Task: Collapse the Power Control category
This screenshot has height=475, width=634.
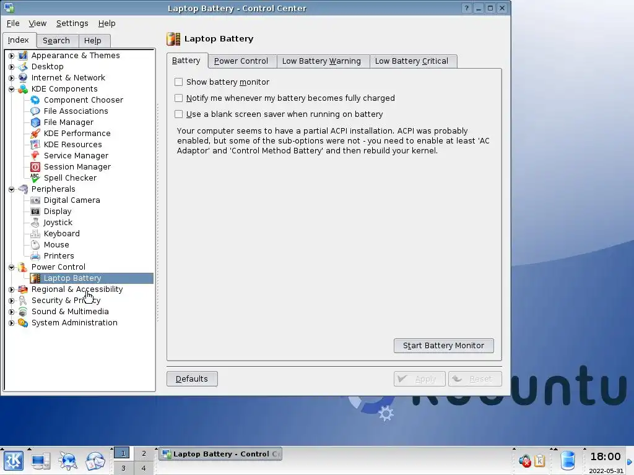Action: (11, 267)
